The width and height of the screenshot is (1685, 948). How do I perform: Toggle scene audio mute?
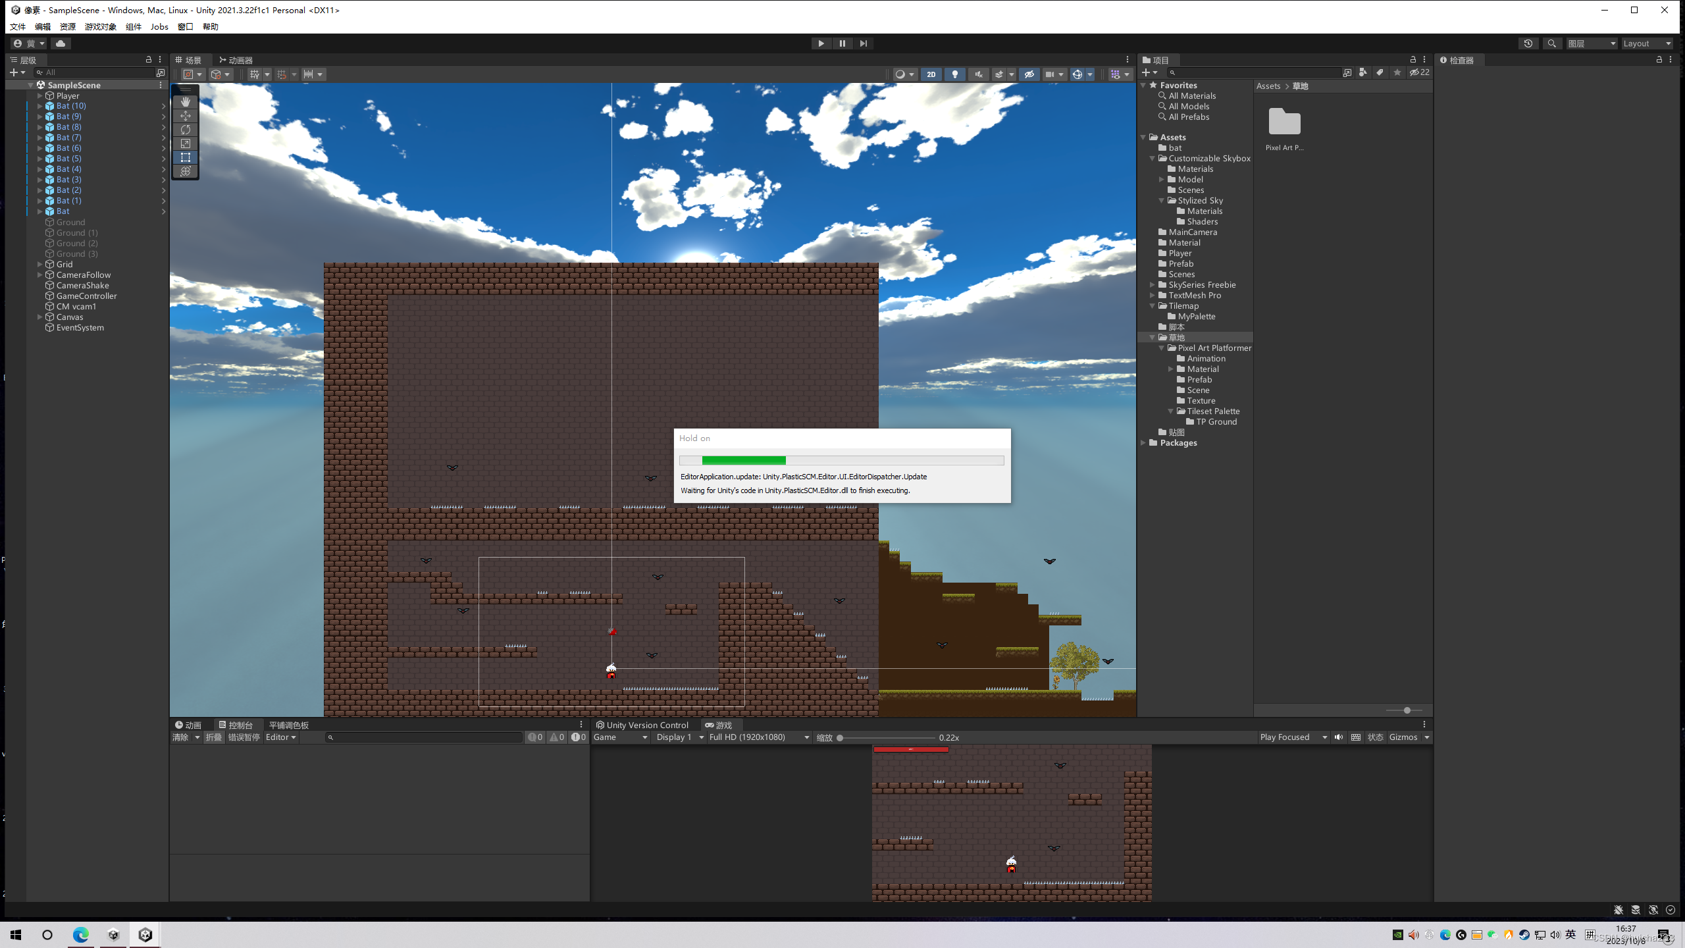click(x=979, y=74)
